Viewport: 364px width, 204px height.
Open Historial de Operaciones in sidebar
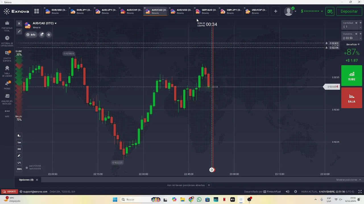[x=7, y=41]
